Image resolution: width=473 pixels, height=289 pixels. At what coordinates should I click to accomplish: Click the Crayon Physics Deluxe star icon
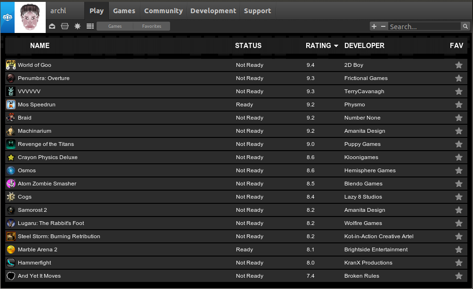click(11, 157)
